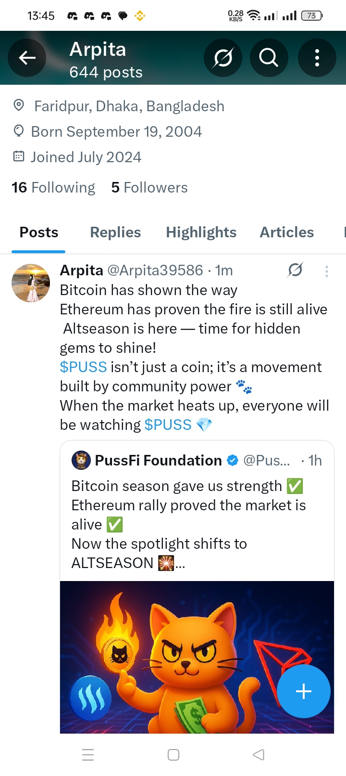Open the Grok icon in the profile header
Viewport: 346px width, 776px height.
point(222,58)
